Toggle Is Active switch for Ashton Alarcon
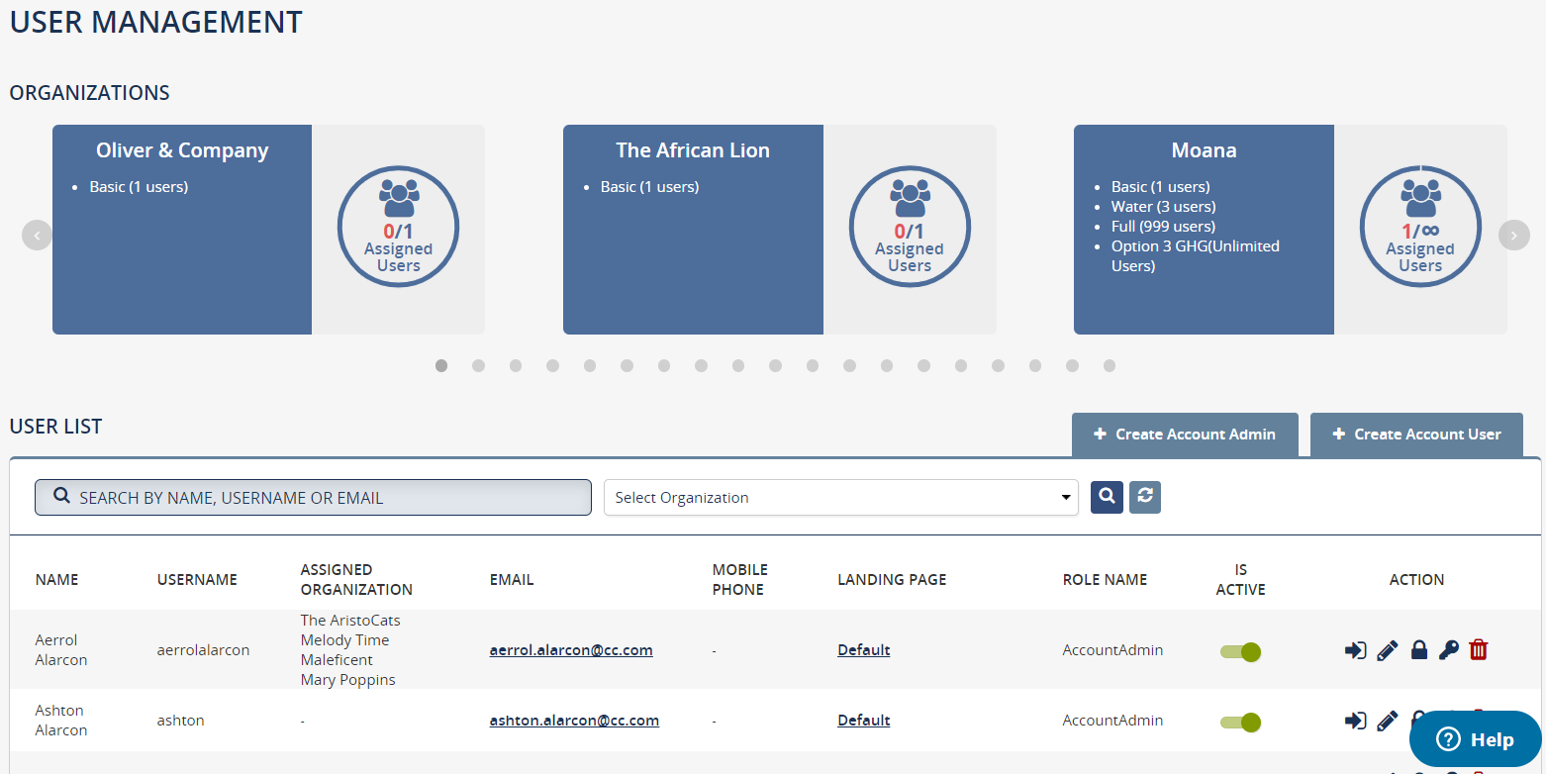This screenshot has height=774, width=1546. click(x=1240, y=722)
